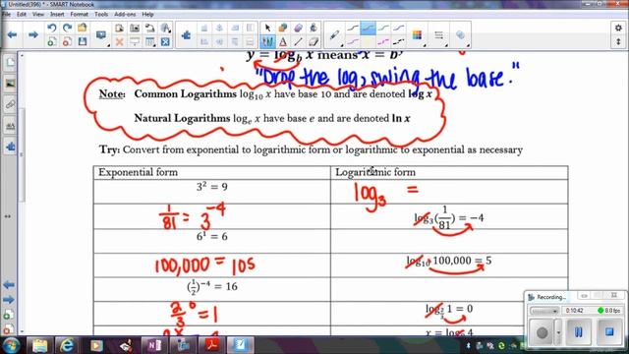Open the File menu
The height and width of the screenshot is (354, 629).
(x=6, y=14)
